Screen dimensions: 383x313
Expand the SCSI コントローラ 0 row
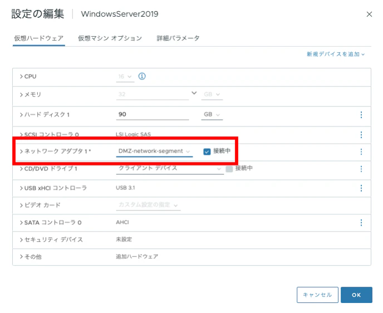pos(21,134)
